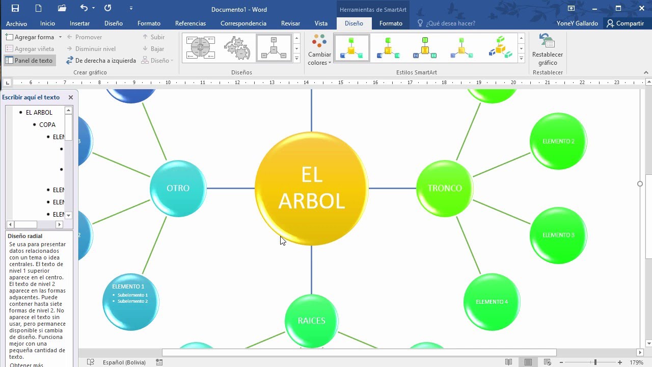Select the OTRO circle
The width and height of the screenshot is (652, 367).
point(178,188)
